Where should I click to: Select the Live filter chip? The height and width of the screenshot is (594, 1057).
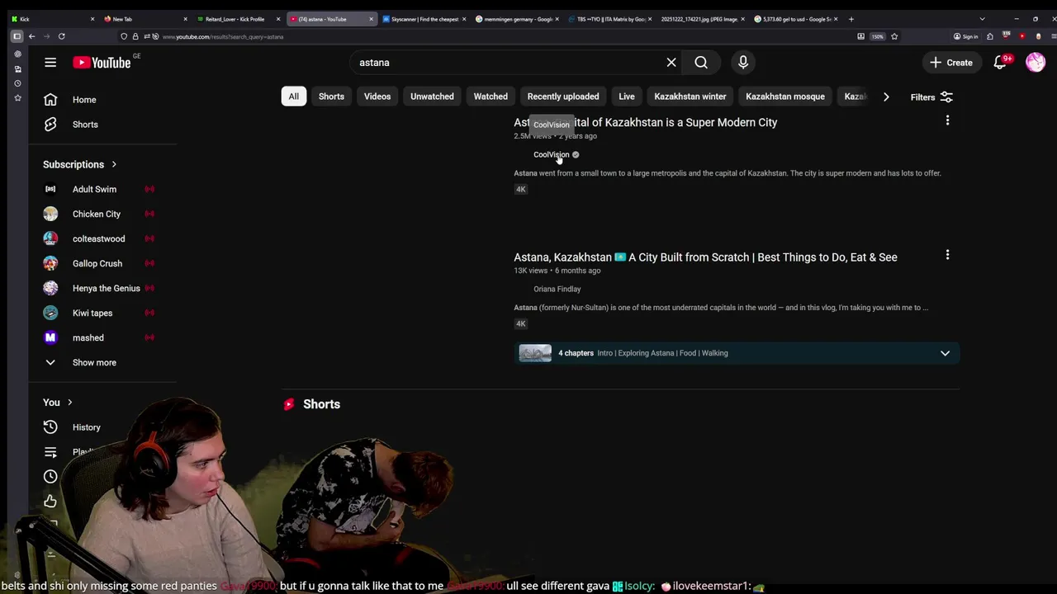(x=627, y=97)
